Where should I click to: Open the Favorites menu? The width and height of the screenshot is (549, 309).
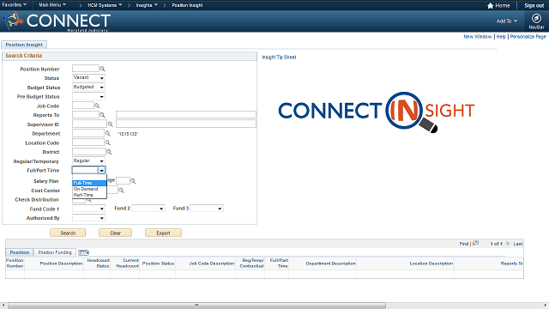15,5
